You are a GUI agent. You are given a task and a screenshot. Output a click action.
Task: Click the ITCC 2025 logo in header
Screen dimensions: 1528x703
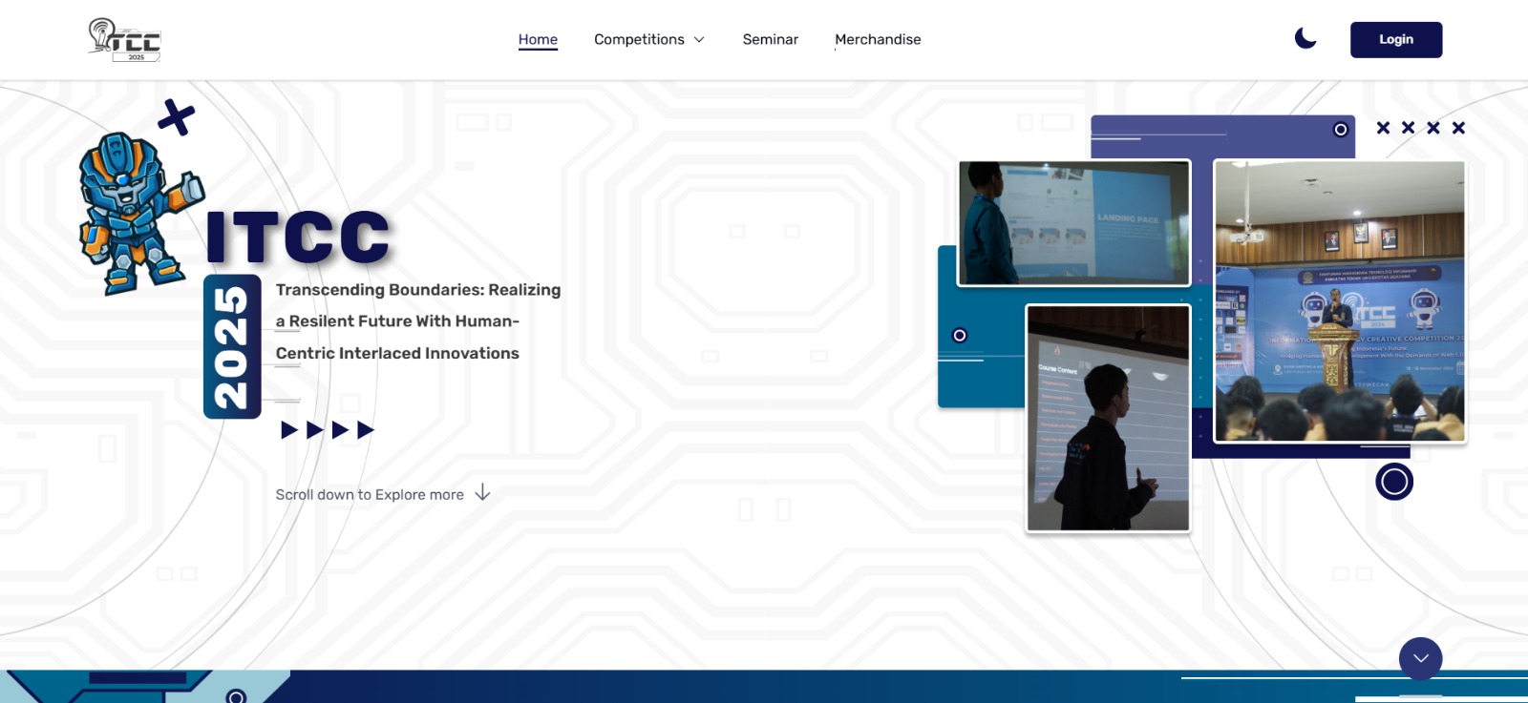[x=124, y=39]
